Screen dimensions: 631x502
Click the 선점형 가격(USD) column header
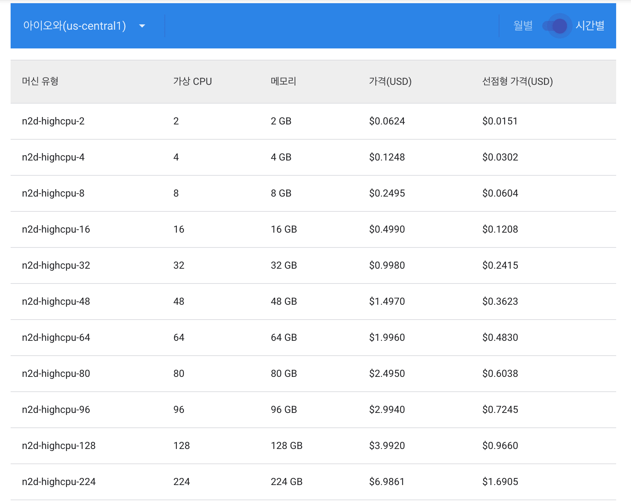pos(517,81)
